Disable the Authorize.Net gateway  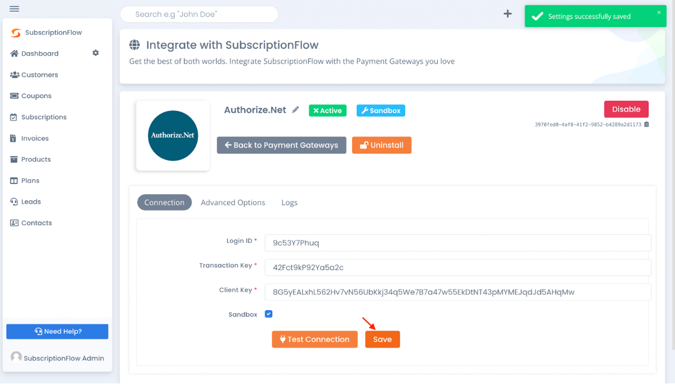626,109
